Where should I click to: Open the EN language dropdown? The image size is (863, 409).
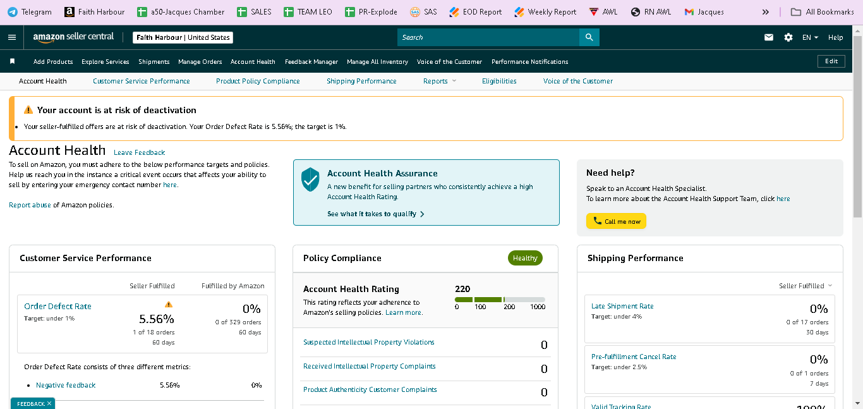pyautogui.click(x=810, y=37)
